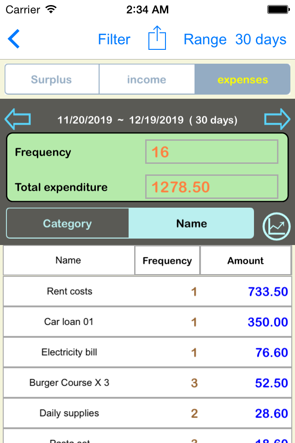Keep grouping by Name view

191,223
